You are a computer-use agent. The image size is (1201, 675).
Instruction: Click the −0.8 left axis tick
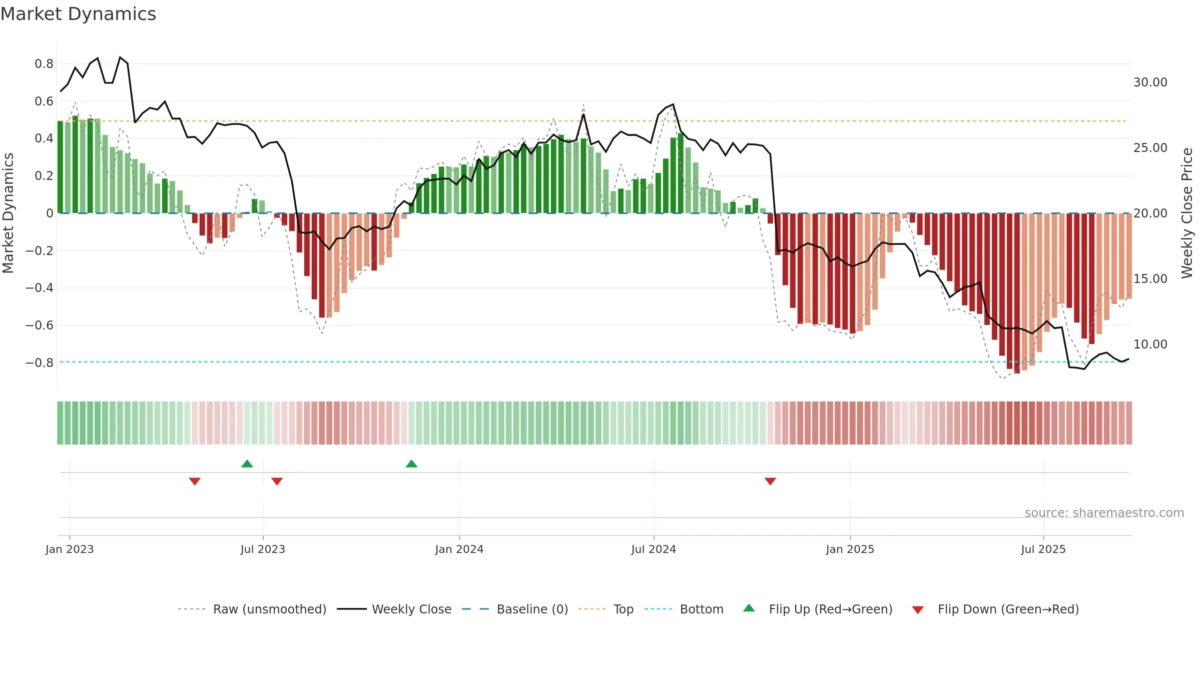coord(40,362)
